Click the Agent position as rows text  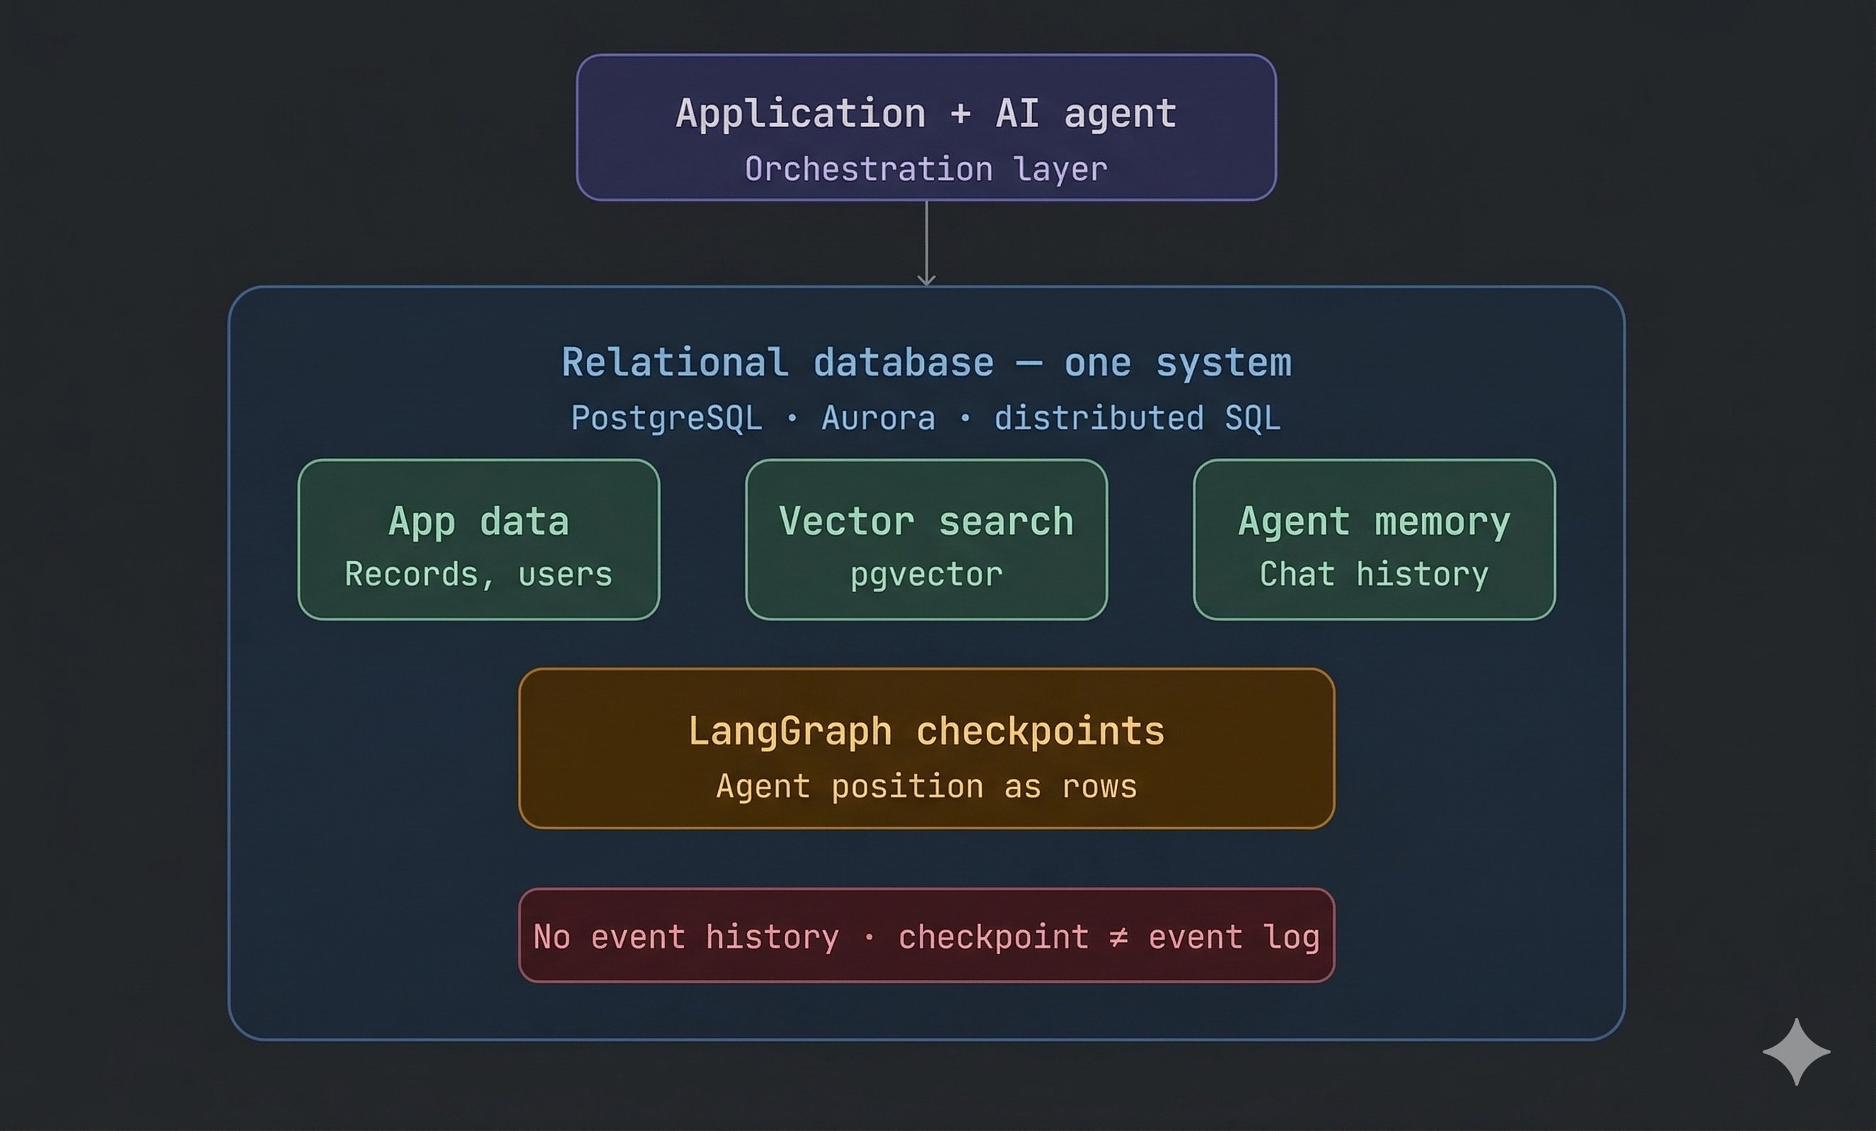click(x=926, y=787)
